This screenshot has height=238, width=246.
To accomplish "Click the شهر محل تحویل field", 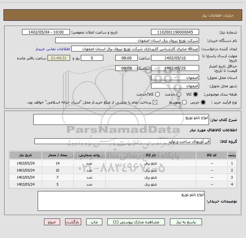I will [175, 86].
